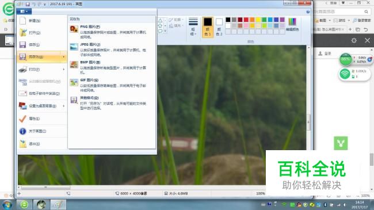Click Edit colors (编辑颜色) button
Viewport: 374px width, 210px height.
tap(292, 25)
